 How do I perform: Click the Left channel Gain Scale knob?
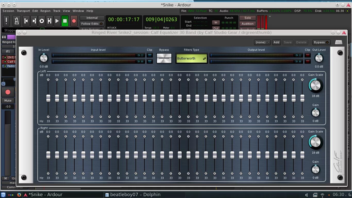[315, 86]
